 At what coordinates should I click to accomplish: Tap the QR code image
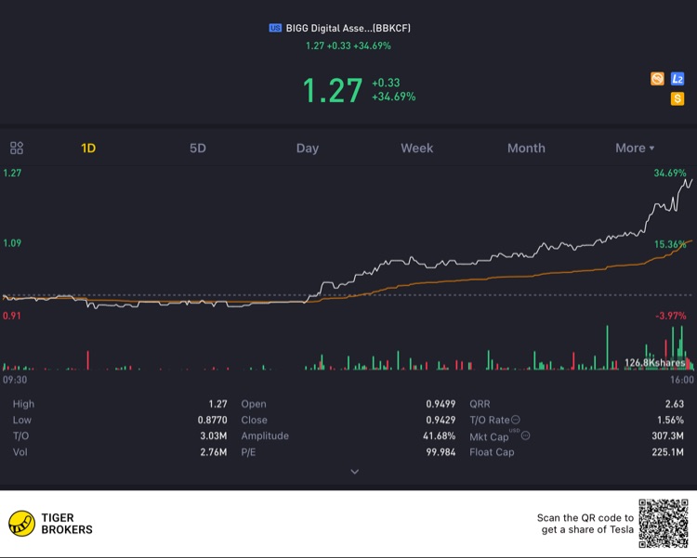point(664,524)
